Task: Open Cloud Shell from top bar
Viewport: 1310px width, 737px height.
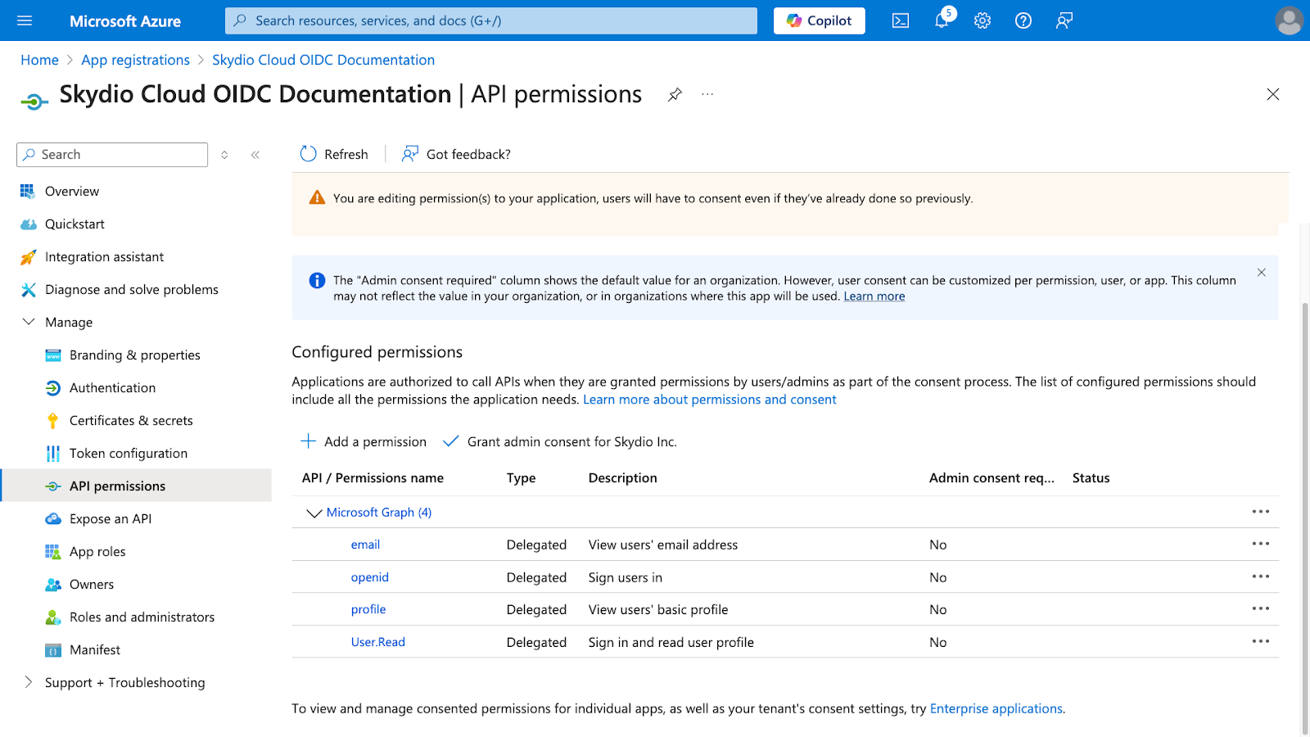Action: pyautogui.click(x=901, y=20)
